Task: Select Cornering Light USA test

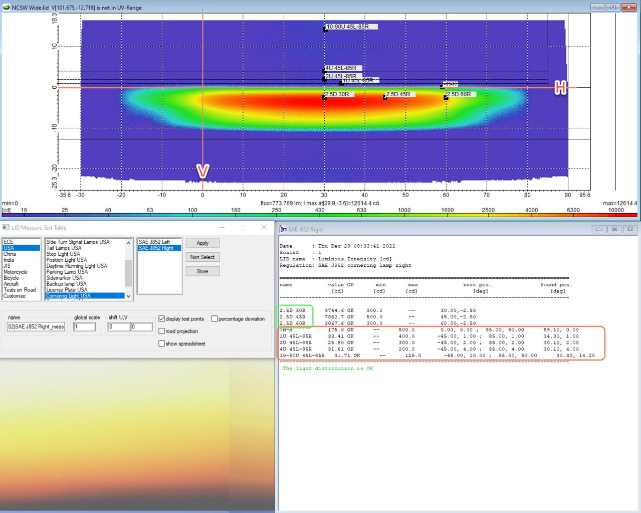Action: (85, 296)
